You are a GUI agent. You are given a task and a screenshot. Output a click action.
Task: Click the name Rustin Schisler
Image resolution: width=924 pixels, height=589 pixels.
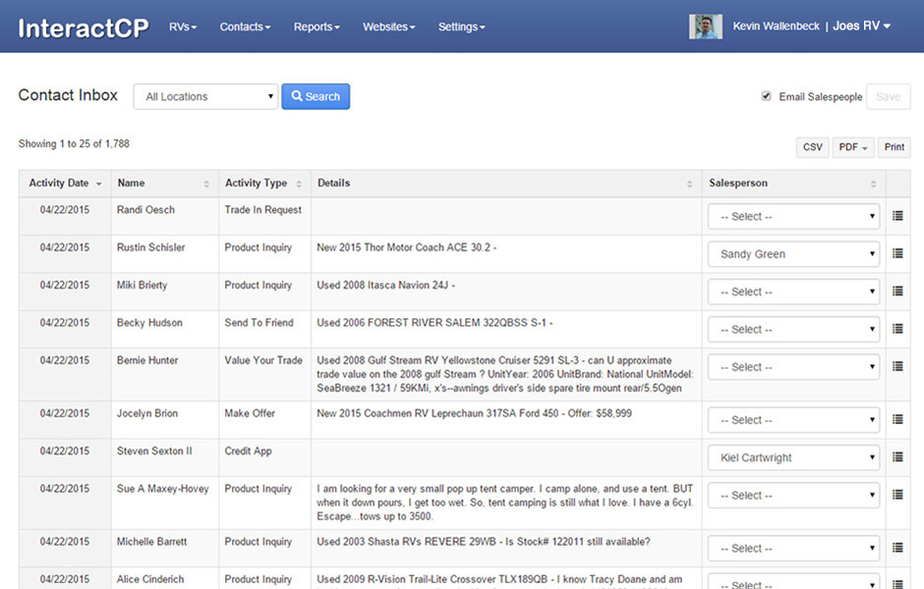150,247
